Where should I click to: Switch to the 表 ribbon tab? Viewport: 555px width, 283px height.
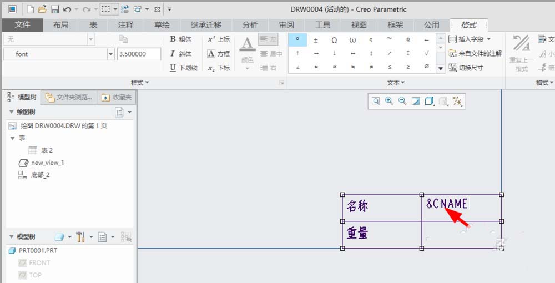(x=93, y=25)
